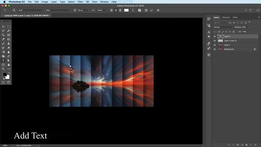This screenshot has height=147, width=261.
Task: Select the Eyedropper tool
Action: 3,39
